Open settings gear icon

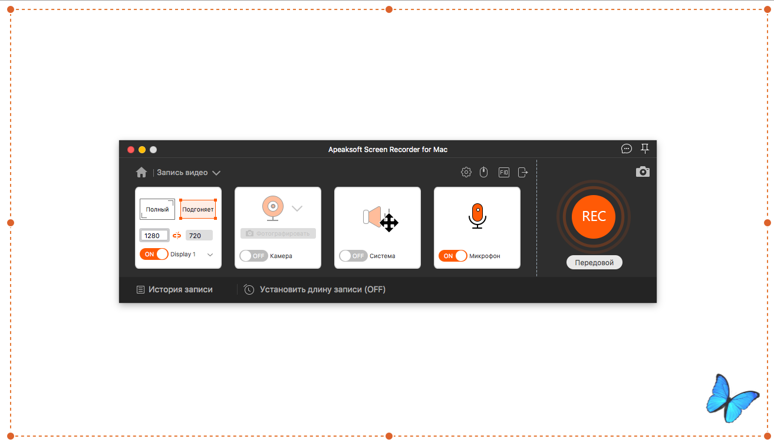click(x=466, y=172)
